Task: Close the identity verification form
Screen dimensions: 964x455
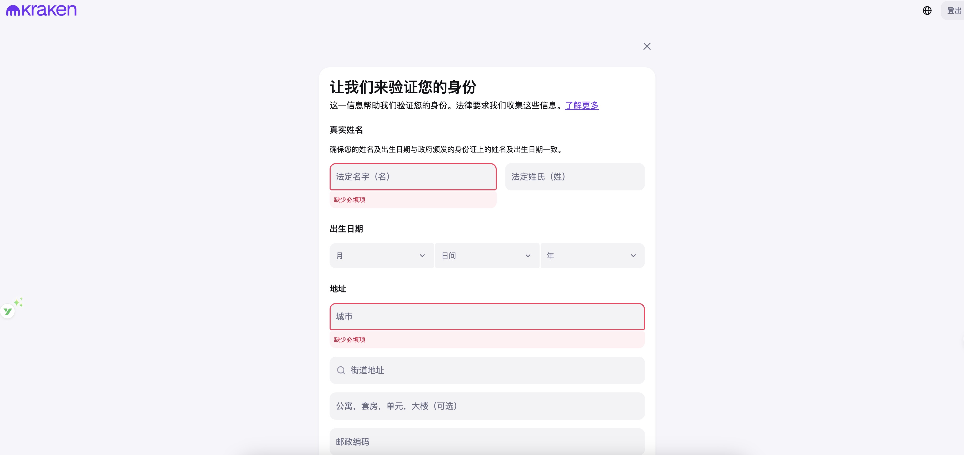Action: point(647,47)
